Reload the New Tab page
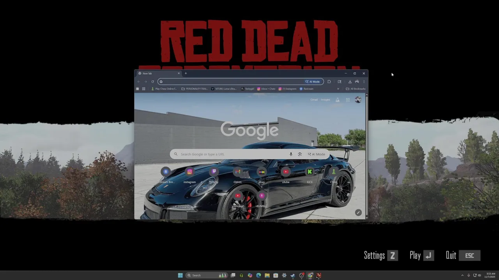The height and width of the screenshot is (280, 499). 152,82
